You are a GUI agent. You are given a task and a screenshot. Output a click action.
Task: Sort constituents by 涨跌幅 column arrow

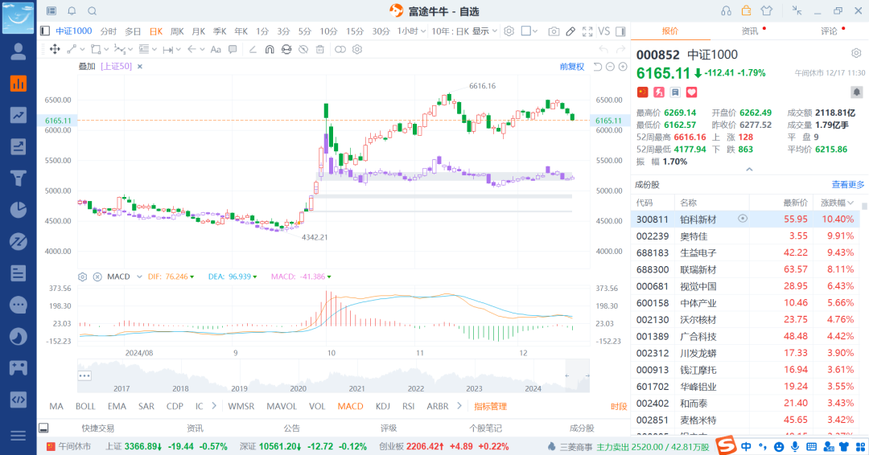(850, 203)
